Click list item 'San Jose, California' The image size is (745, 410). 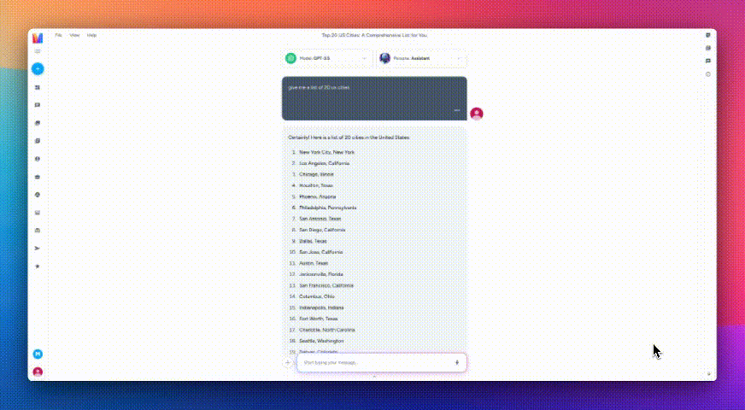320,252
